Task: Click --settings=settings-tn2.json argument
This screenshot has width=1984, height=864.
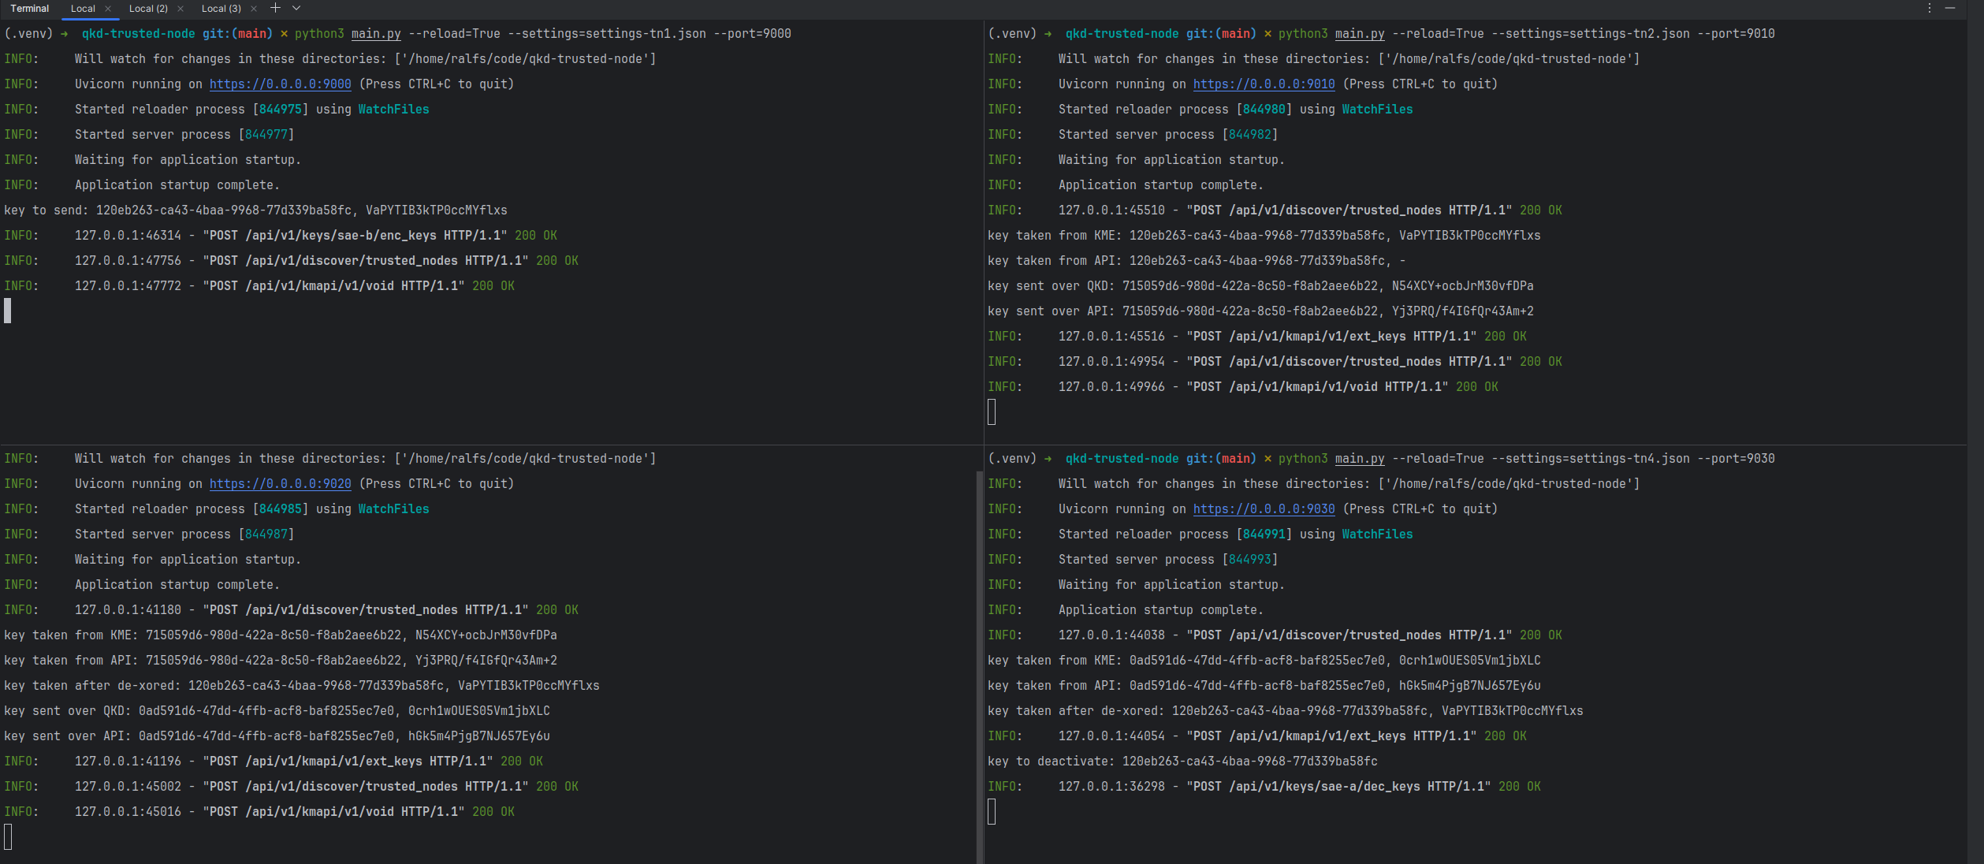Action: click(1591, 34)
